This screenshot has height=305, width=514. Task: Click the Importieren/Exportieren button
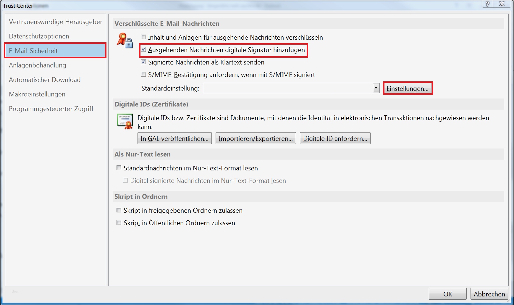point(256,138)
